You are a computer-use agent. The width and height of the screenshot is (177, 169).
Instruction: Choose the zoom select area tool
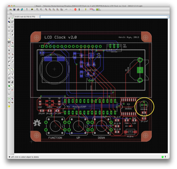coord(61,9)
